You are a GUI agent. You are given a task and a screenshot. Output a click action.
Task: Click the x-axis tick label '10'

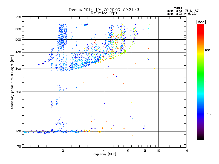(158, 151)
